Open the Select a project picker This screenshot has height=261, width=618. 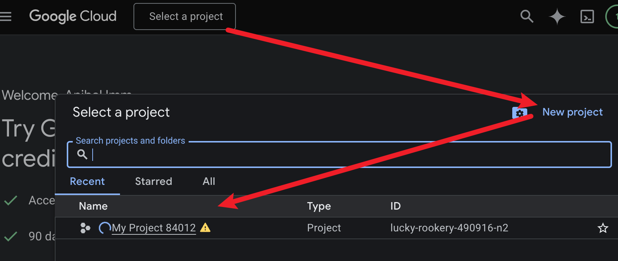(x=184, y=16)
